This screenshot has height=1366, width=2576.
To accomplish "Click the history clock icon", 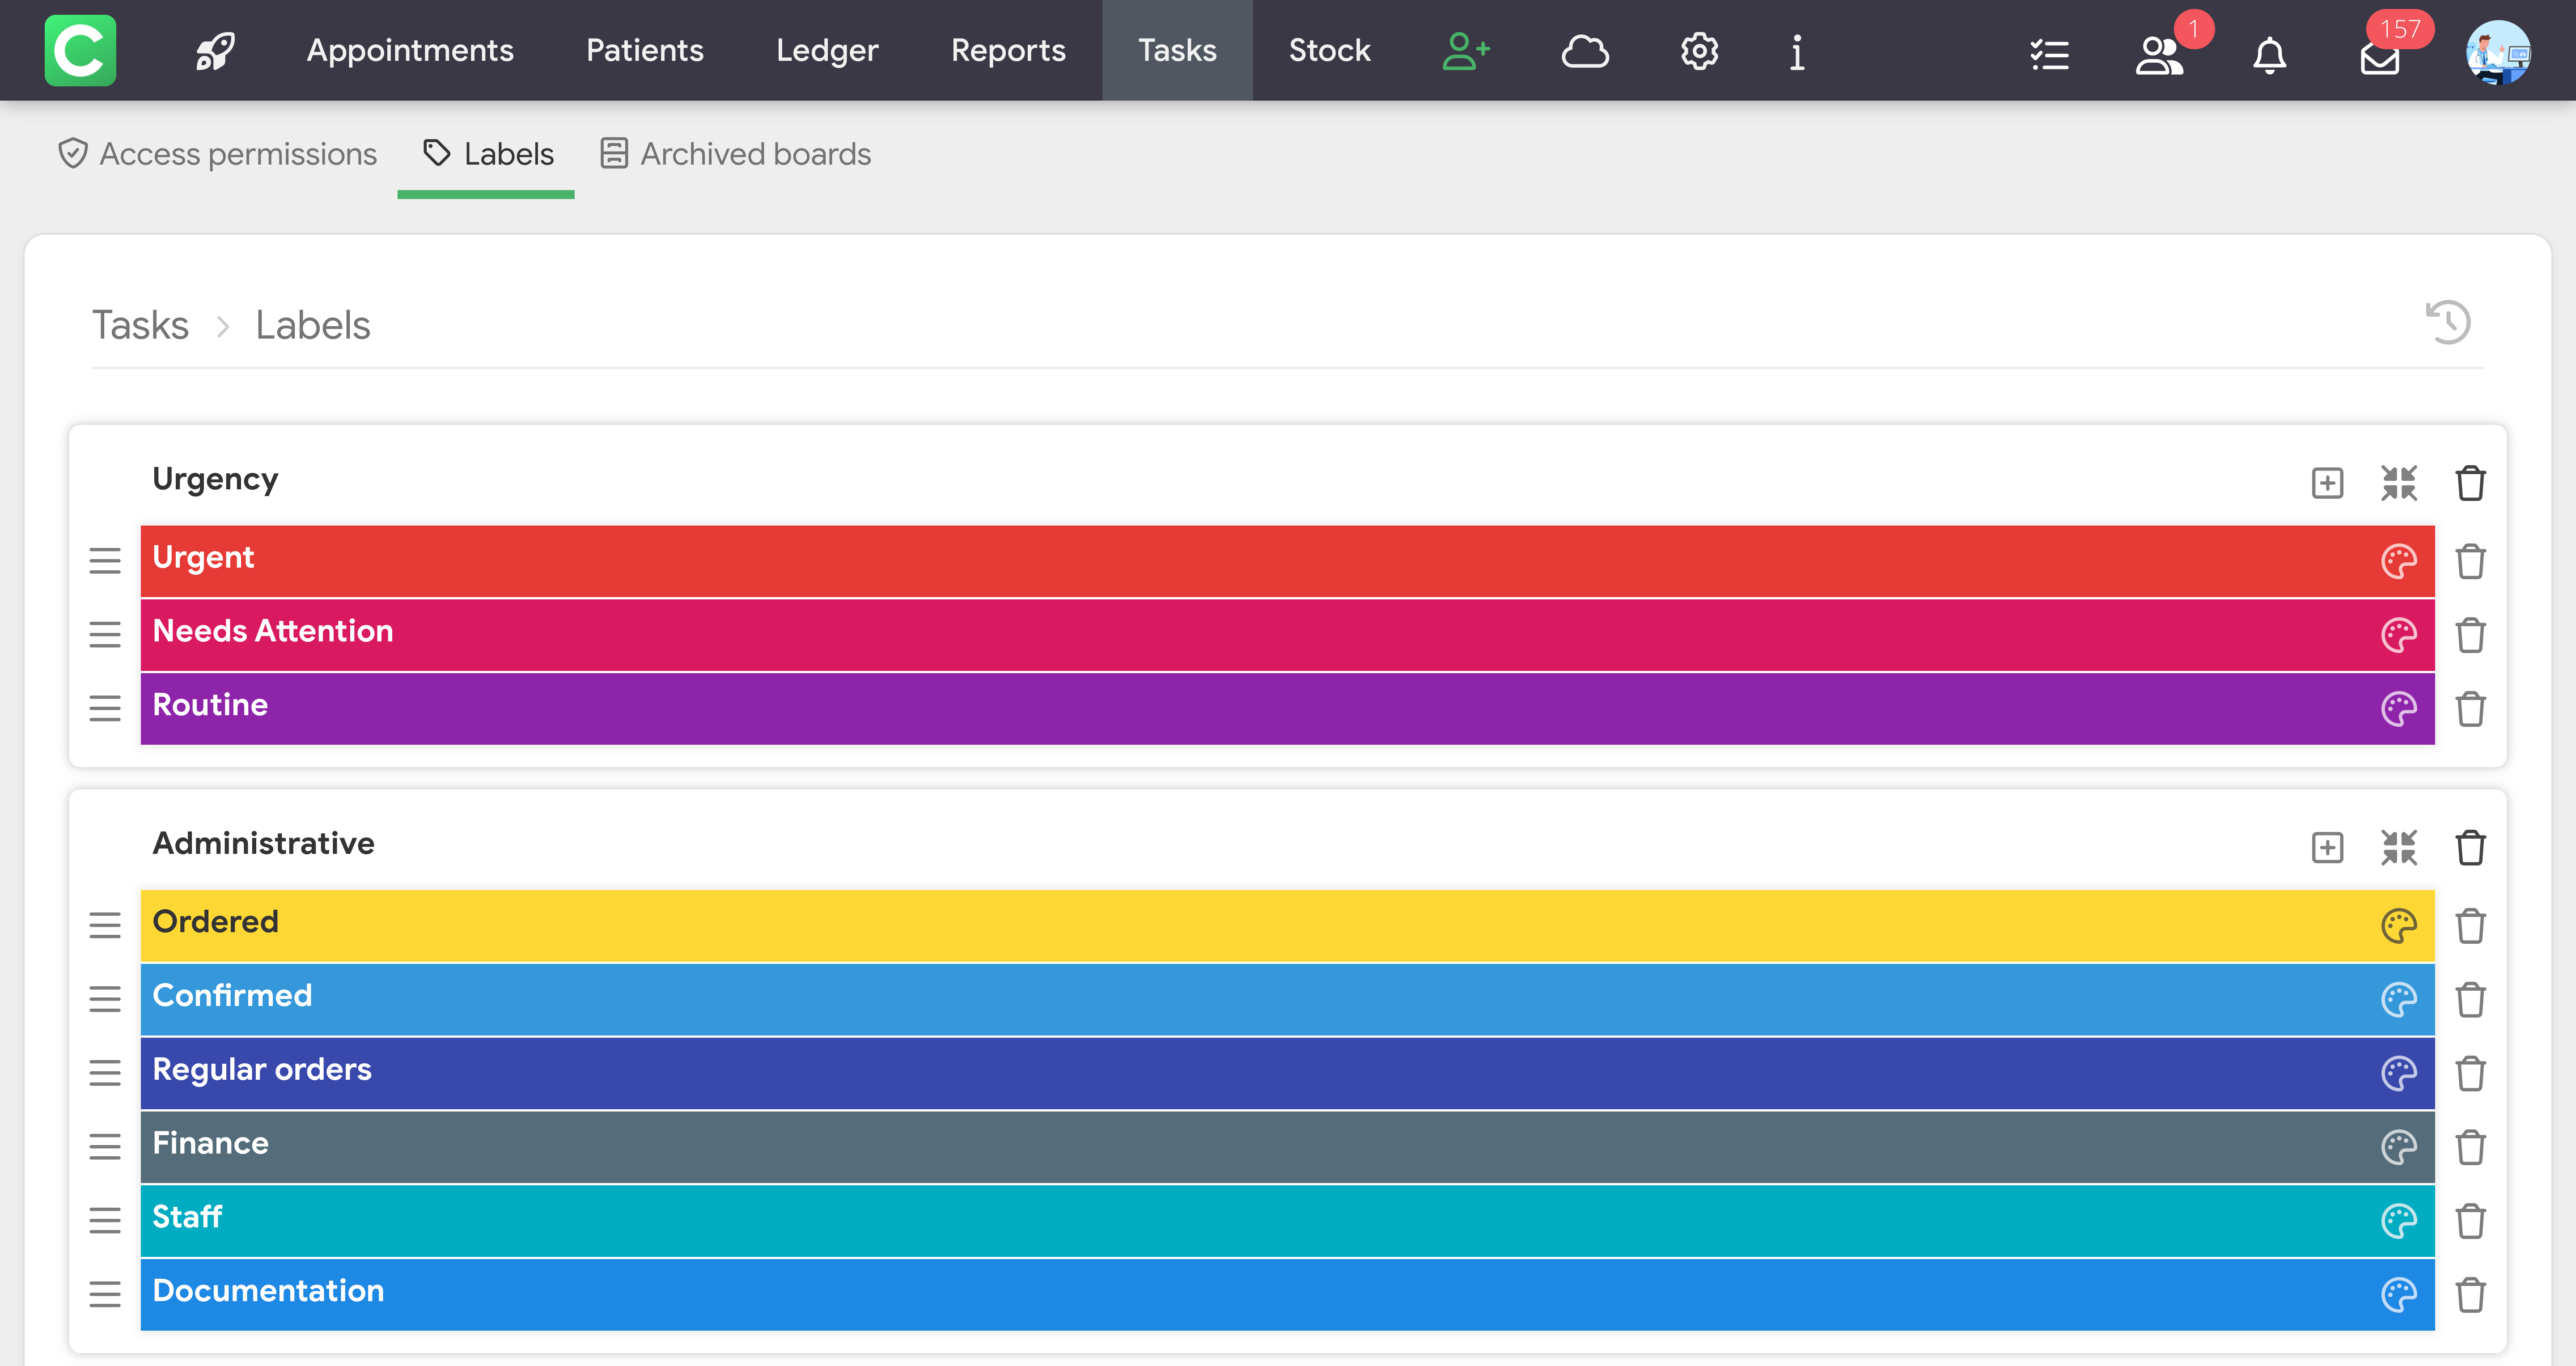I will (2448, 322).
